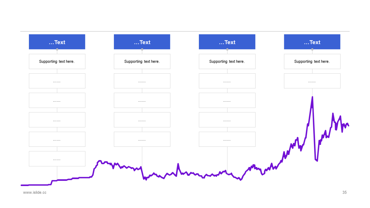Click the first blue Text header box
Screen dimensions: 370x208
57,42
